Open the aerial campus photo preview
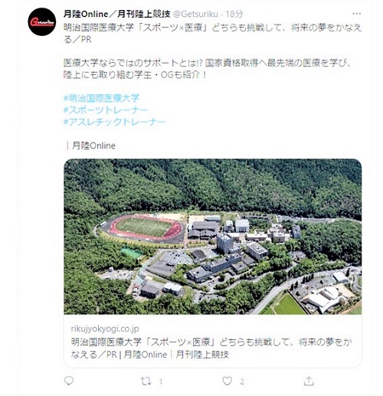This screenshot has height=396, width=383. pos(213,237)
